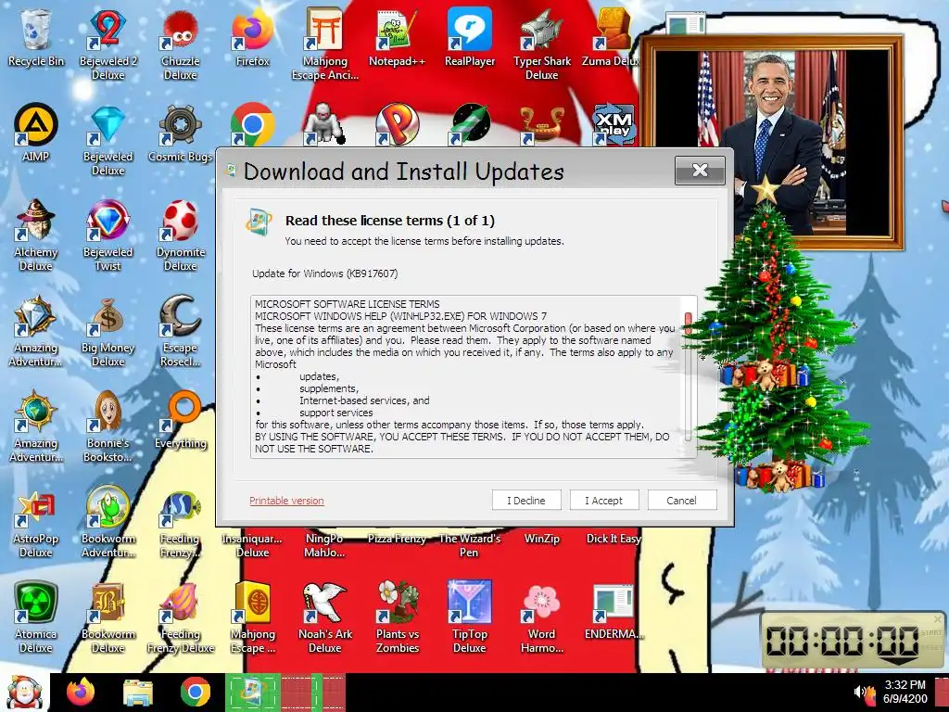
Task: Click the START button on timer gadget
Action: 930,632
